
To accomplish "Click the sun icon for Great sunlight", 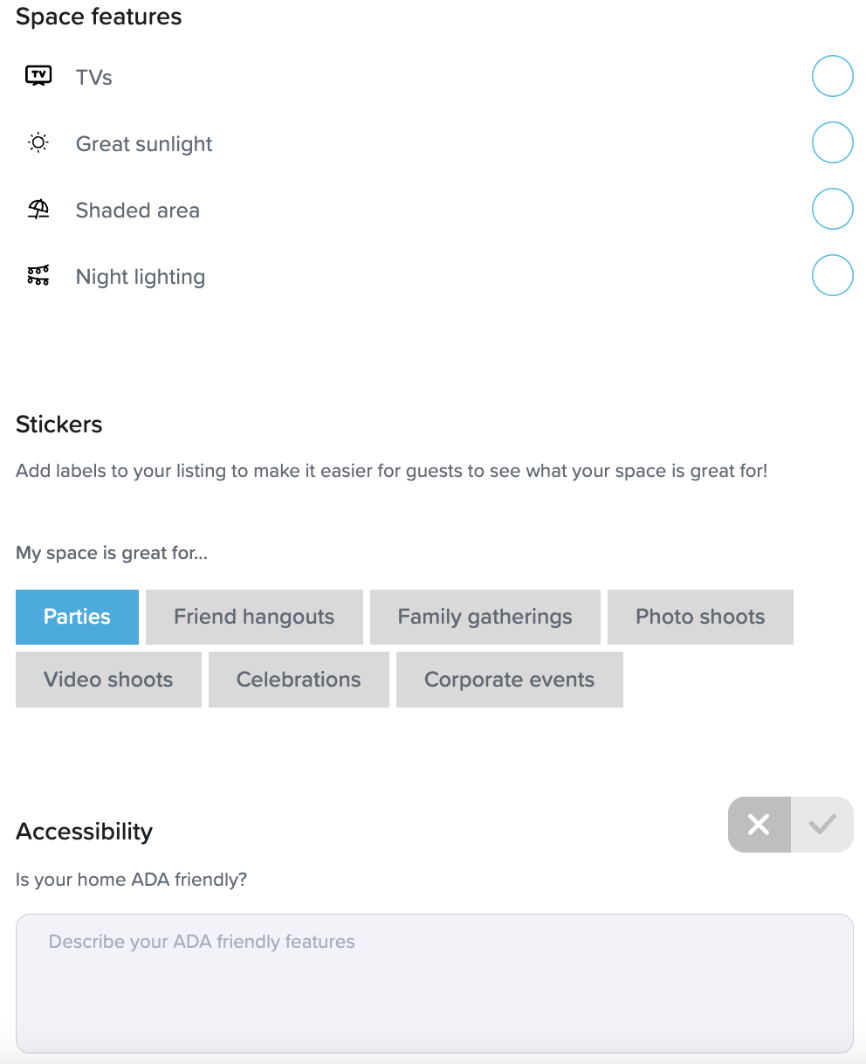I will point(38,143).
